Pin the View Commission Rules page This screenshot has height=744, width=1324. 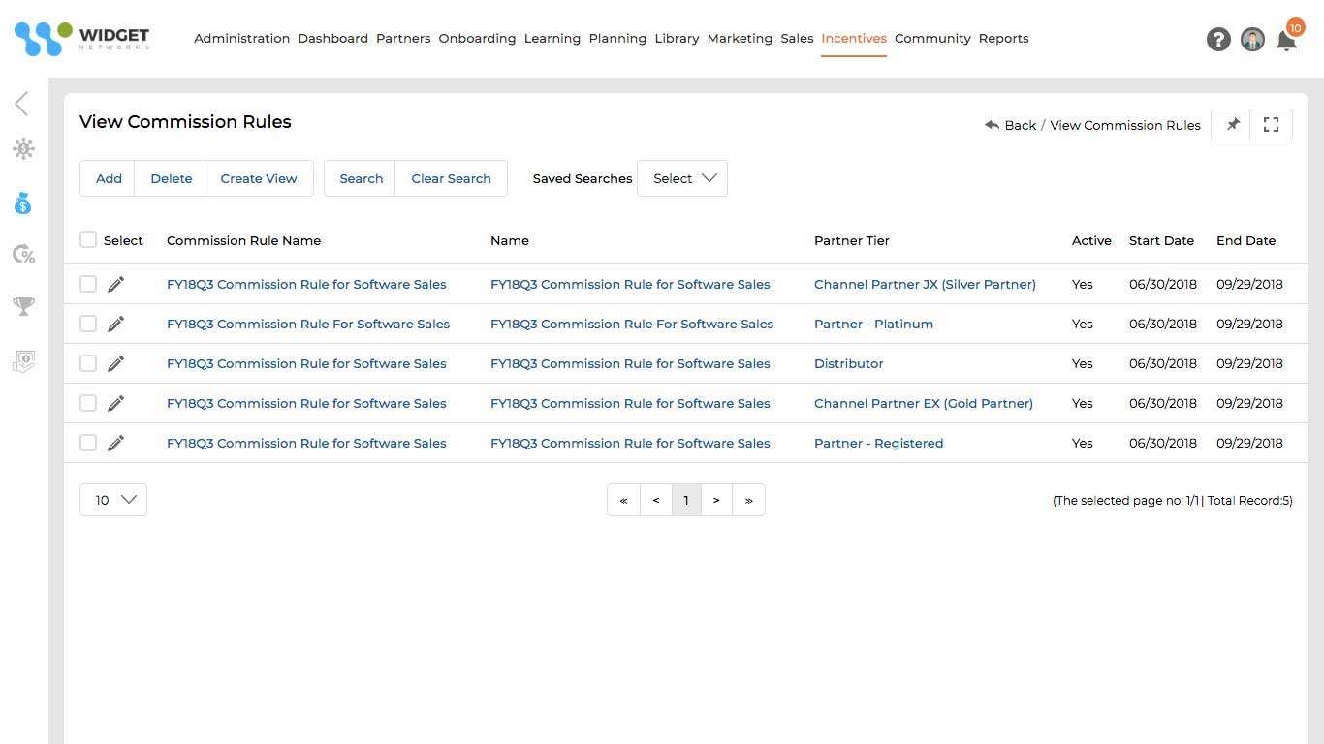coord(1232,124)
